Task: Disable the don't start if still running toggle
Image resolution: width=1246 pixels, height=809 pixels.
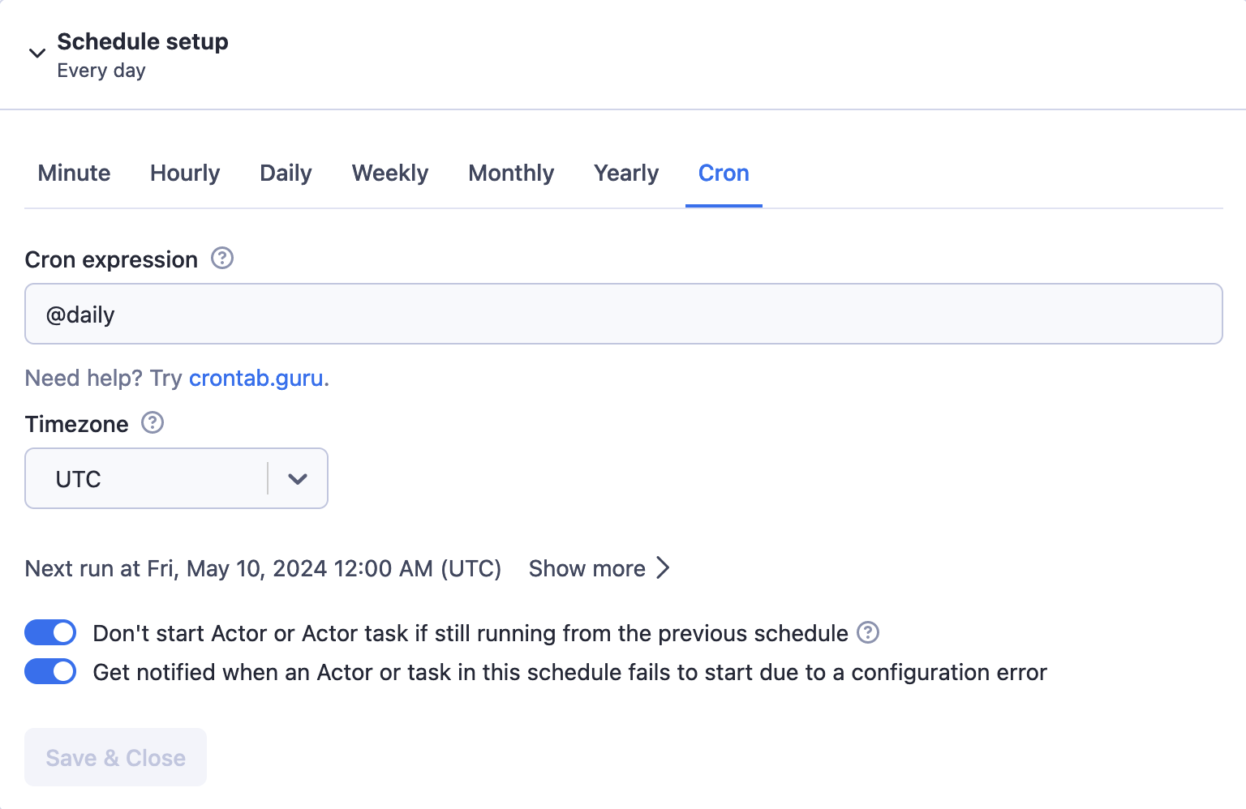Action: click(50, 632)
